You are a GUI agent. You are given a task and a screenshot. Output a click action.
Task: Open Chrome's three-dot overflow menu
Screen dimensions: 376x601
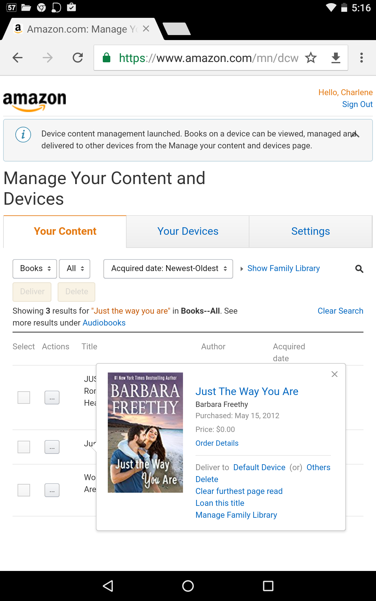pyautogui.click(x=362, y=58)
